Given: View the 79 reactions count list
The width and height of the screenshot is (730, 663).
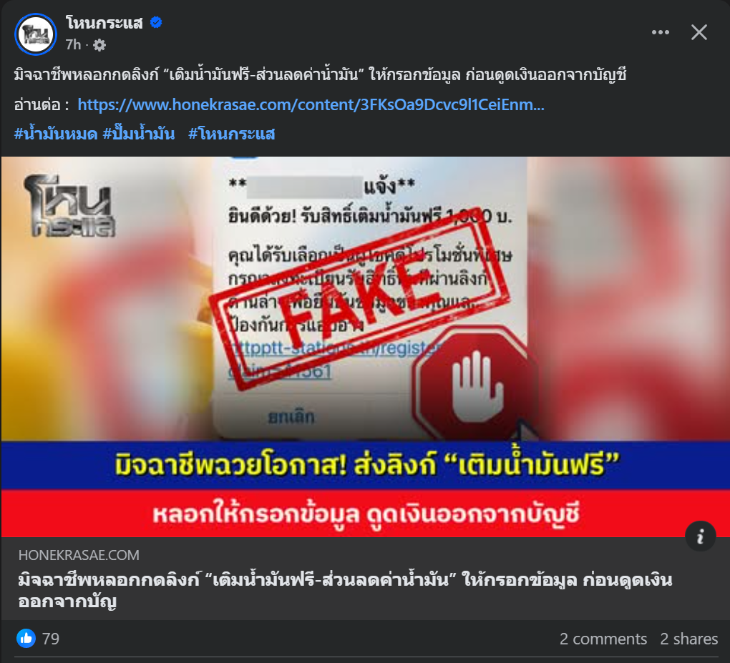Looking at the screenshot, I should click(51, 639).
